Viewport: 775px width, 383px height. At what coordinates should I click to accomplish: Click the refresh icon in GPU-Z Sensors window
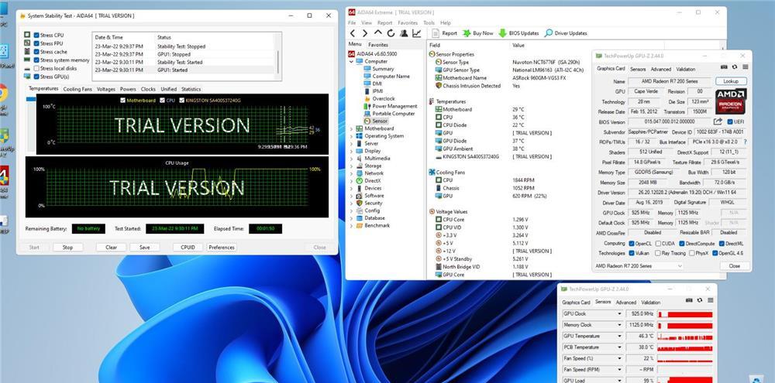[x=700, y=300]
